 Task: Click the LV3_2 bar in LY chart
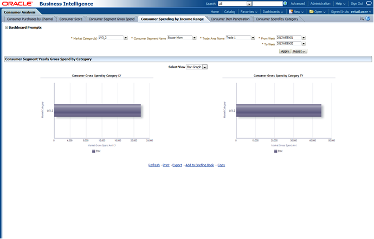point(98,111)
